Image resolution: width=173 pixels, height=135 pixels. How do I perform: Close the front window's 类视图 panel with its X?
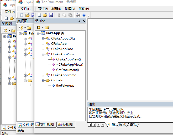(x=84, y=21)
